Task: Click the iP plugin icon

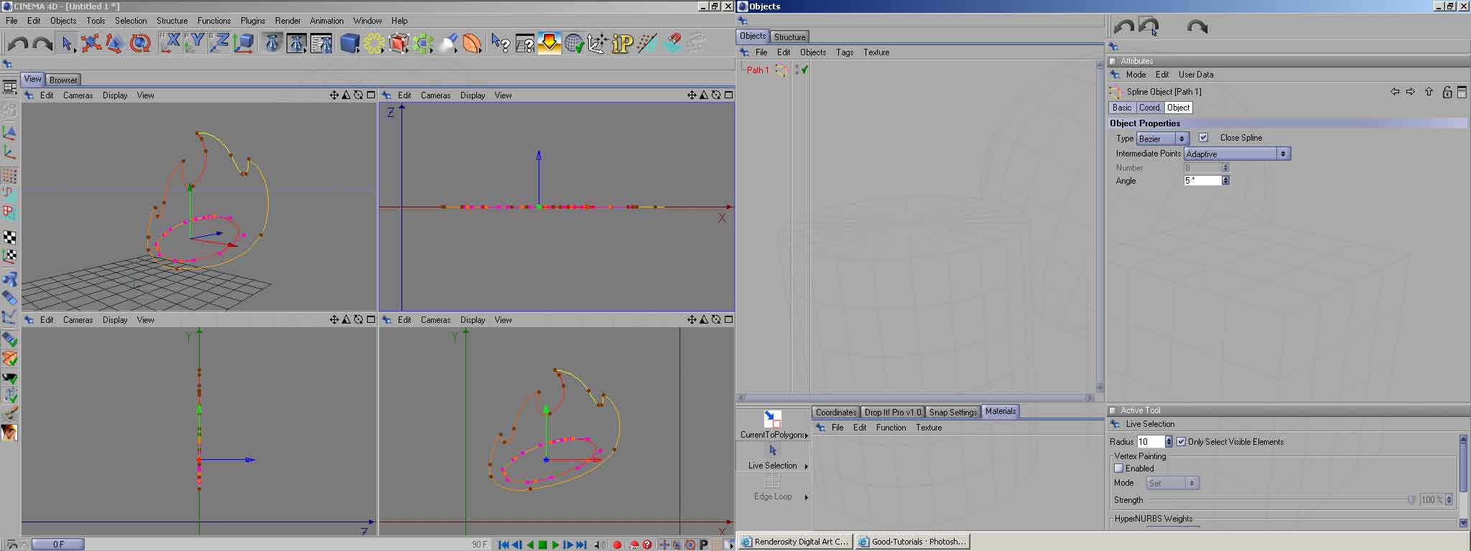Action: point(622,44)
